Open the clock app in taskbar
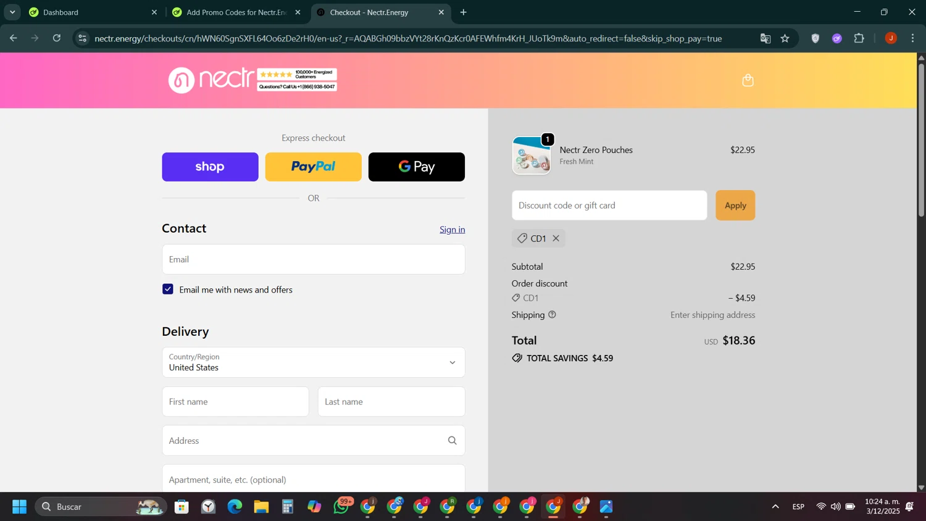This screenshot has width=926, height=521. tap(208, 507)
